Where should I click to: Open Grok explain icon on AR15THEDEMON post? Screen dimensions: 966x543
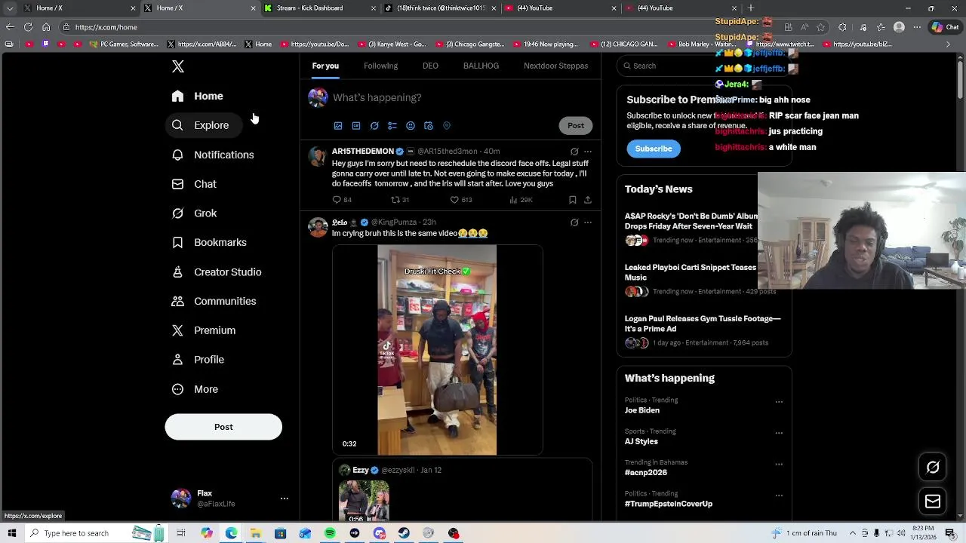(x=574, y=152)
